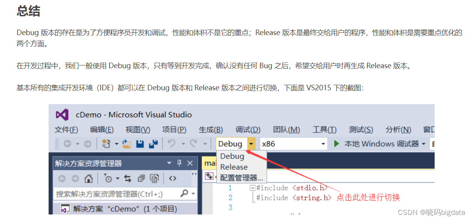The width and height of the screenshot is (471, 220).
Task: Open the 视图(V) menu
Action: click(x=138, y=130)
